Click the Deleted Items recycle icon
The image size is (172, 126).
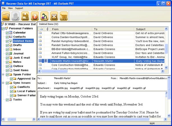click(11, 41)
